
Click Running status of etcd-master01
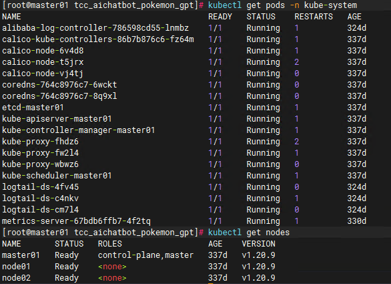(264, 108)
